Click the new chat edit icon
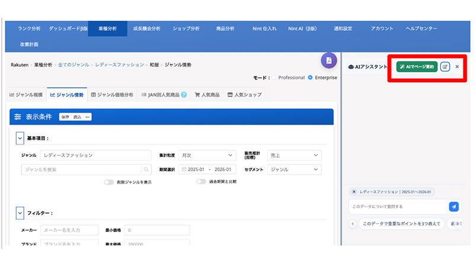 [x=445, y=67]
